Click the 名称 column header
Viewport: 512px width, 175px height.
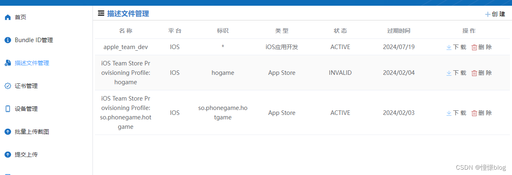(126, 31)
